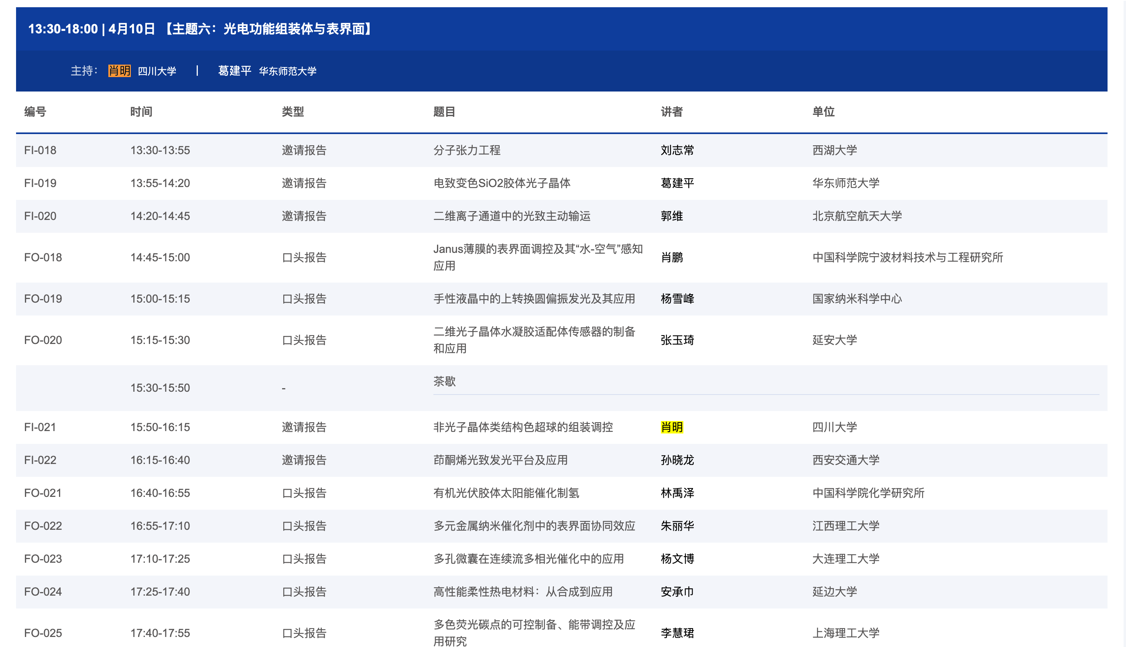This screenshot has width=1126, height=647.
Task: Click the 题目 column header
Action: point(444,112)
